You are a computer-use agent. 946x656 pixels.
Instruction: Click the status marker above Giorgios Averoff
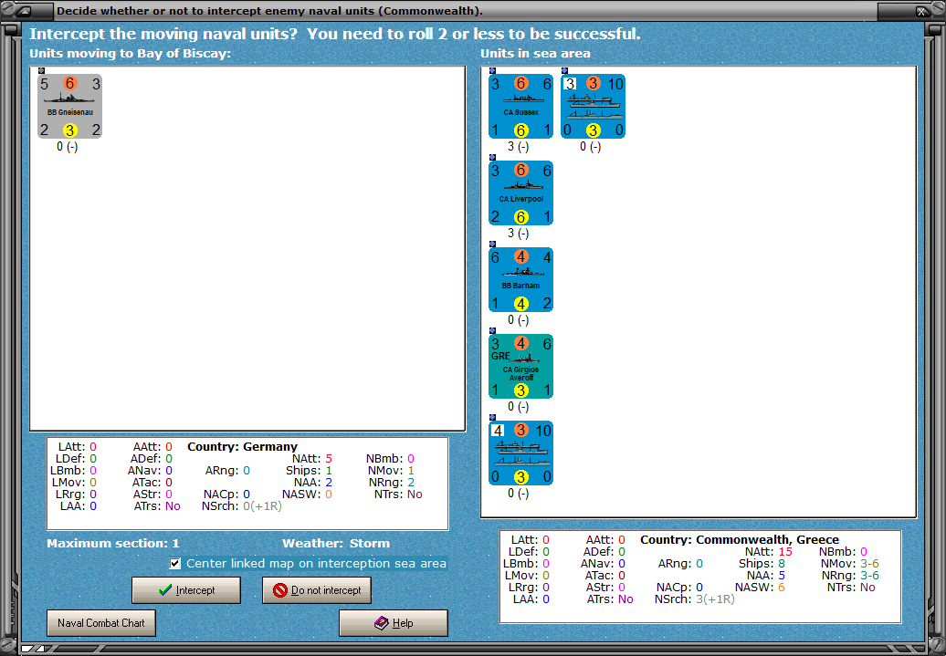pyautogui.click(x=492, y=331)
